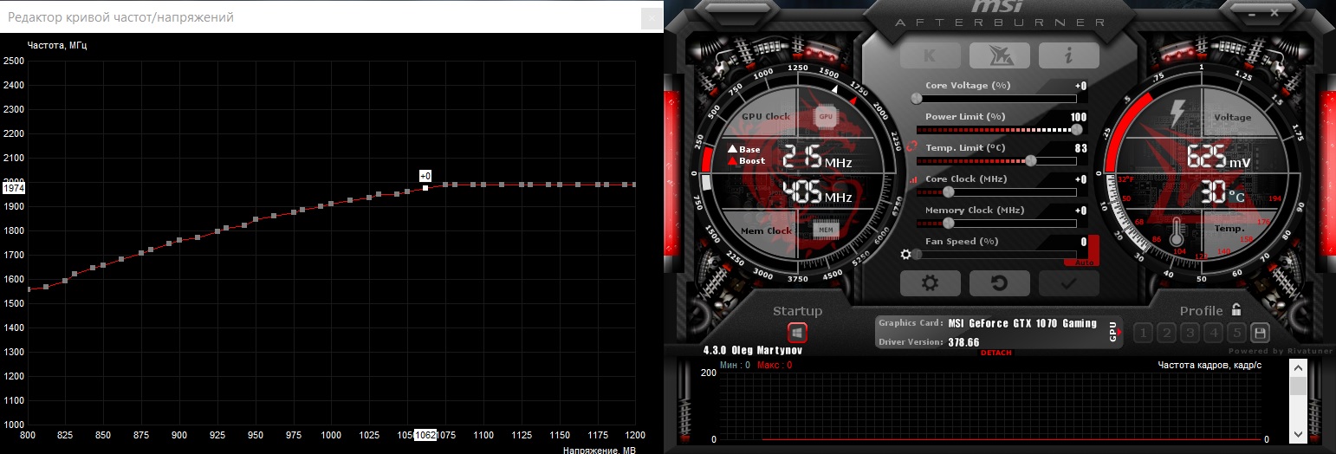Click the temp limit link icon
The width and height of the screenshot is (1336, 454).
911,147
